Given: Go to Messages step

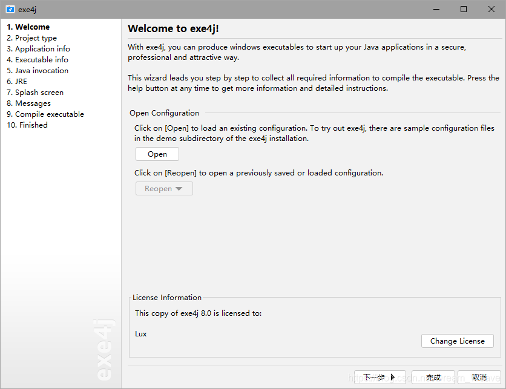Looking at the screenshot, I should [28, 103].
